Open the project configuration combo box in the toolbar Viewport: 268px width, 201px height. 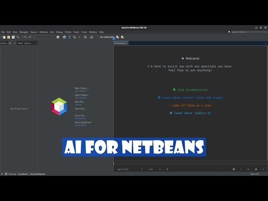pos(45,37)
